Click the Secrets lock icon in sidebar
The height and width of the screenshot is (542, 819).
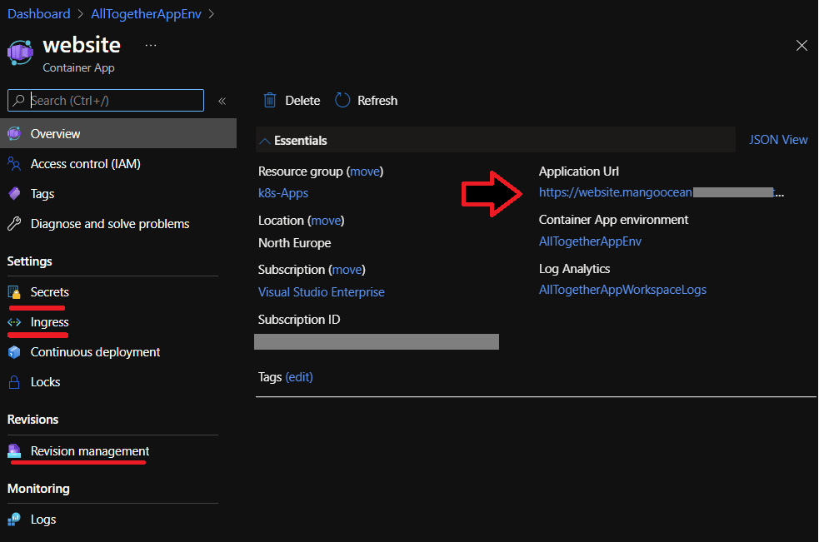pos(14,293)
